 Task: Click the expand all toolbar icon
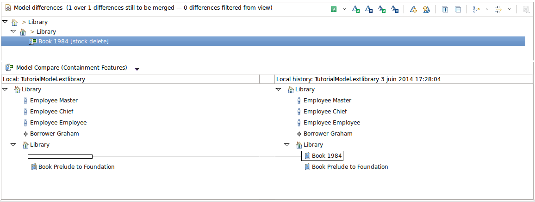[445, 9]
